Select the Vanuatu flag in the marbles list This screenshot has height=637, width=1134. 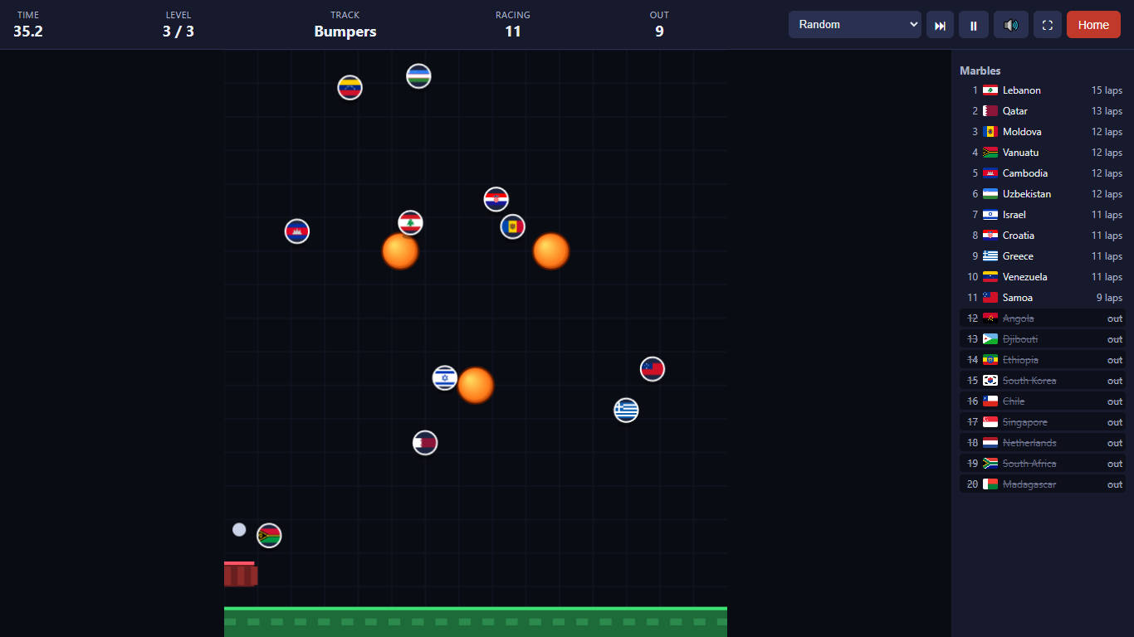click(x=990, y=153)
